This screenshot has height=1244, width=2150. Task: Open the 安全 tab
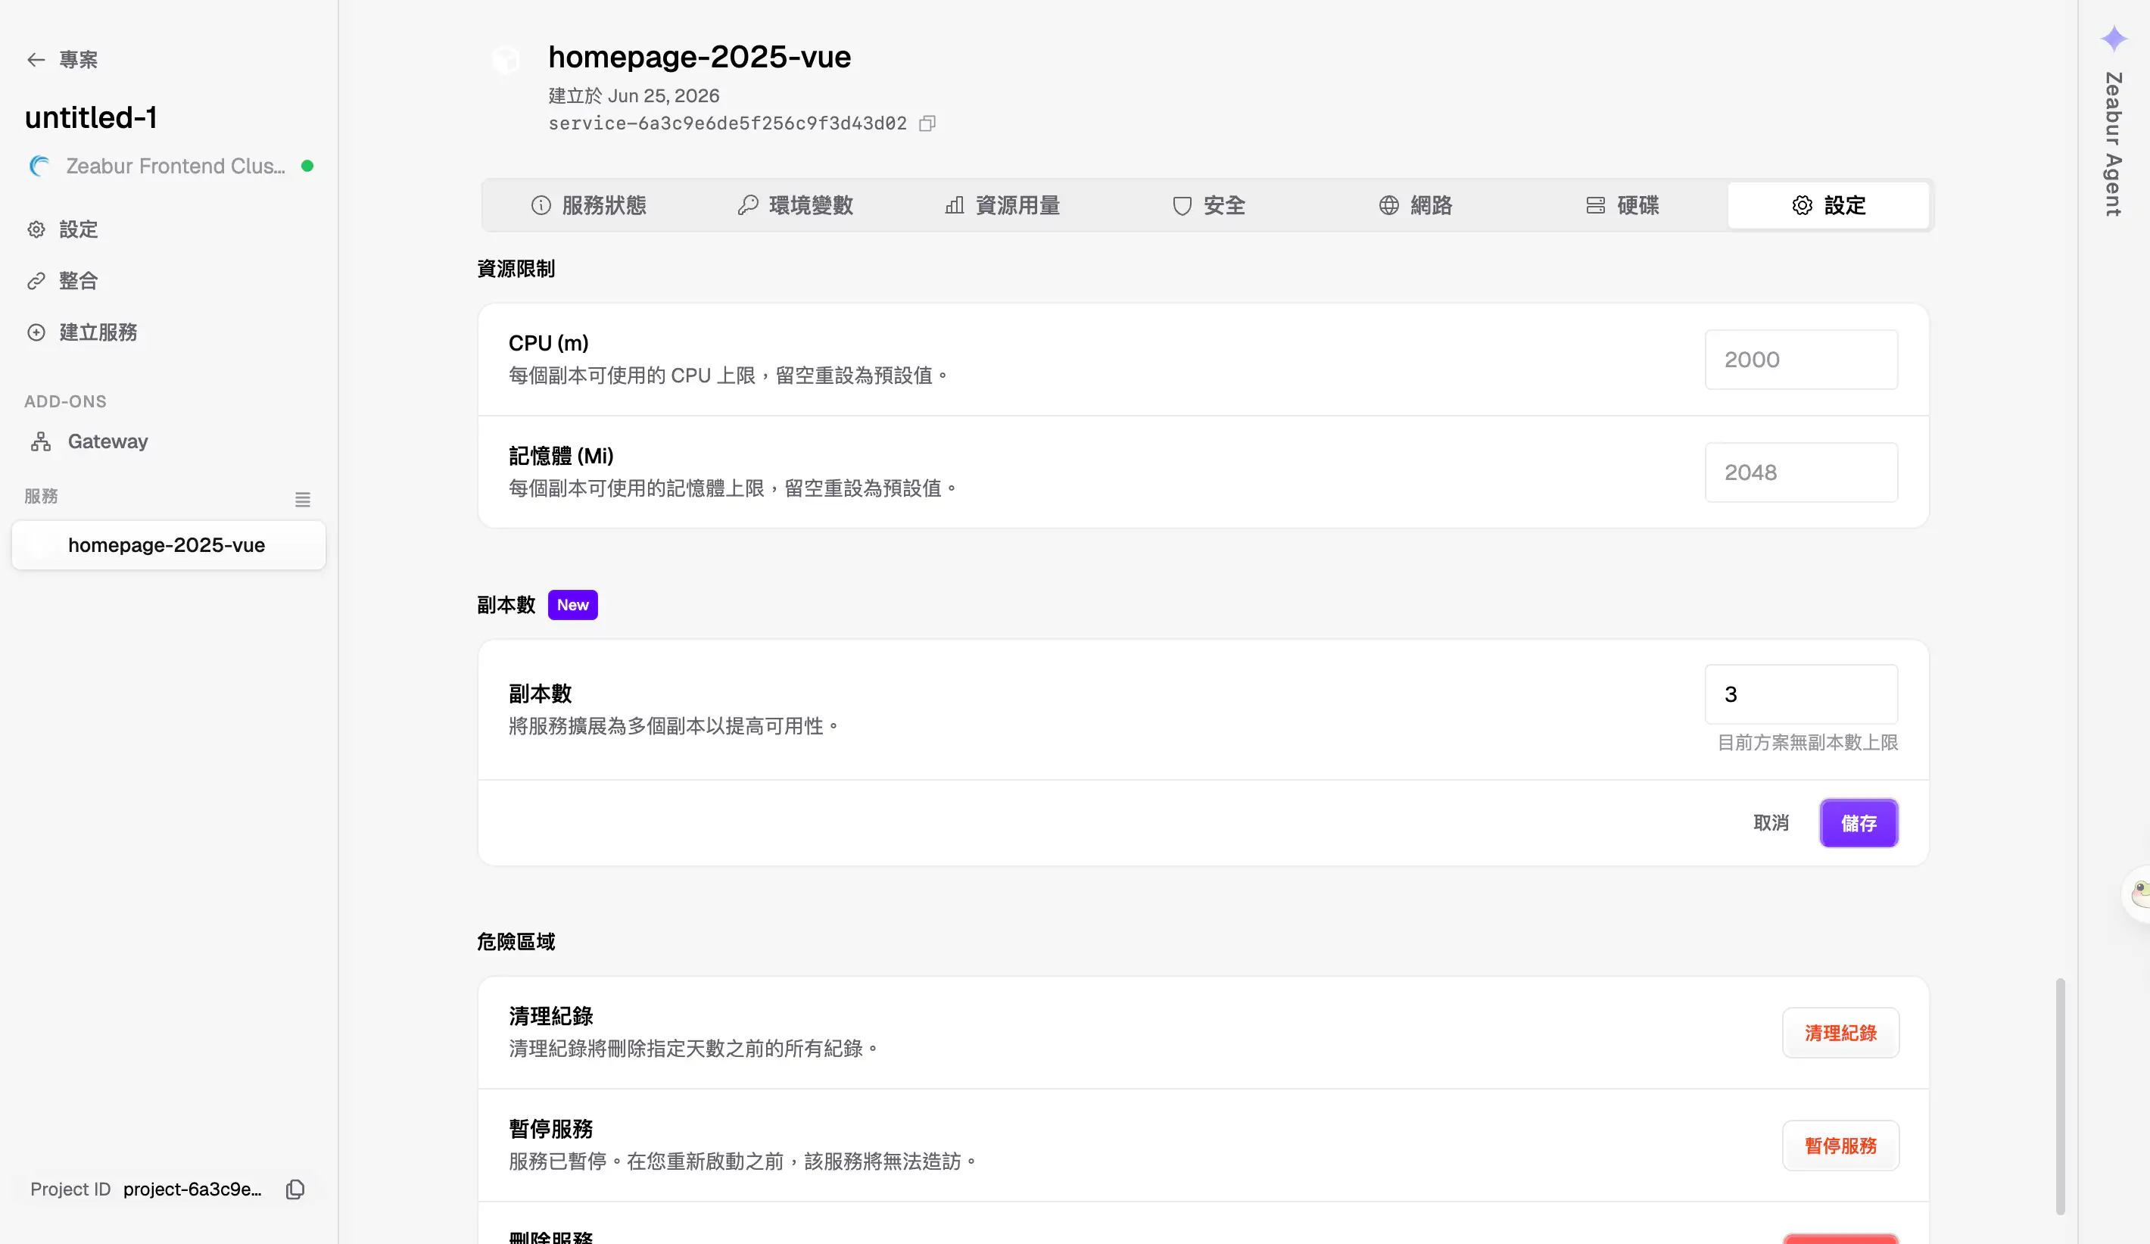[x=1208, y=206]
